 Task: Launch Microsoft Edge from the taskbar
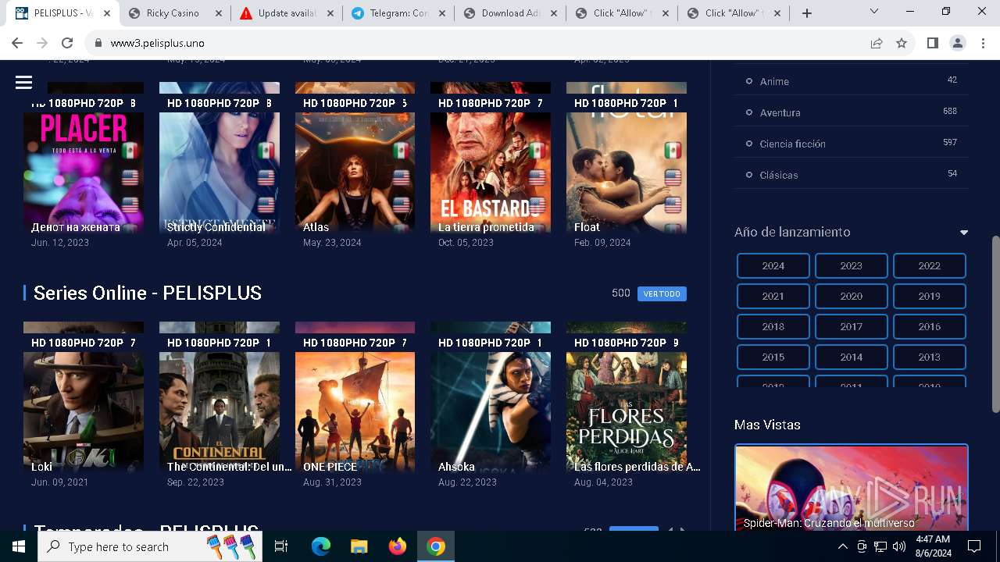[x=321, y=546]
